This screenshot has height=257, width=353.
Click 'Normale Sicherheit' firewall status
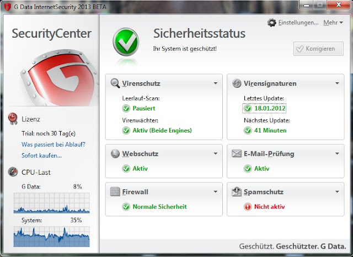[159, 207]
